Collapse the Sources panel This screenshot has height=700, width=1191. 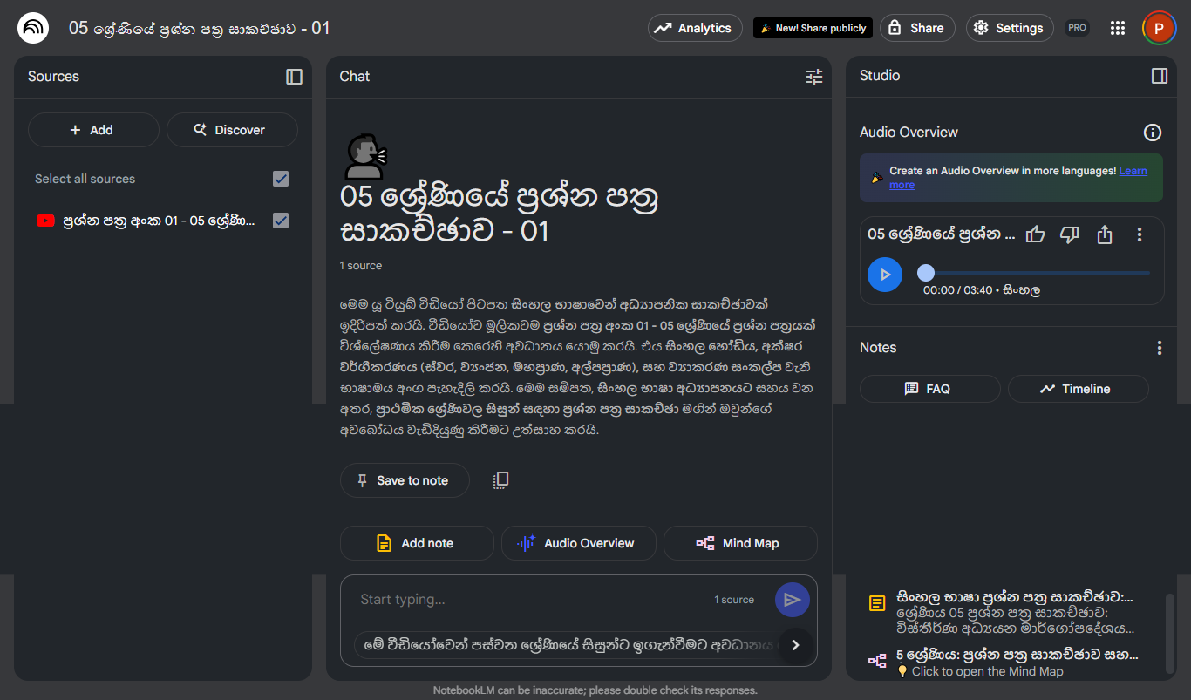[x=294, y=77]
